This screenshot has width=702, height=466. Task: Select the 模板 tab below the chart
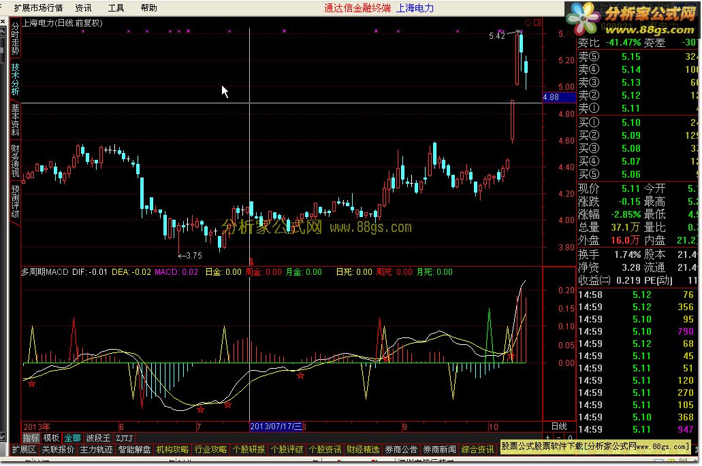[51, 438]
